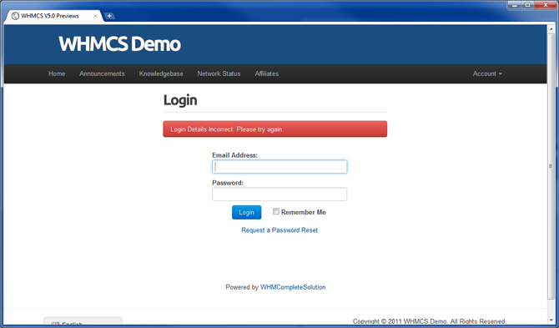The height and width of the screenshot is (328, 559).
Task: Click the Password label
Action: [228, 183]
